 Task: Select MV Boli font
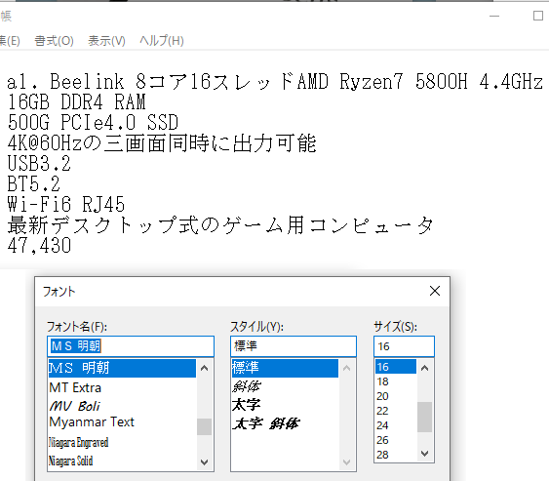click(122, 406)
